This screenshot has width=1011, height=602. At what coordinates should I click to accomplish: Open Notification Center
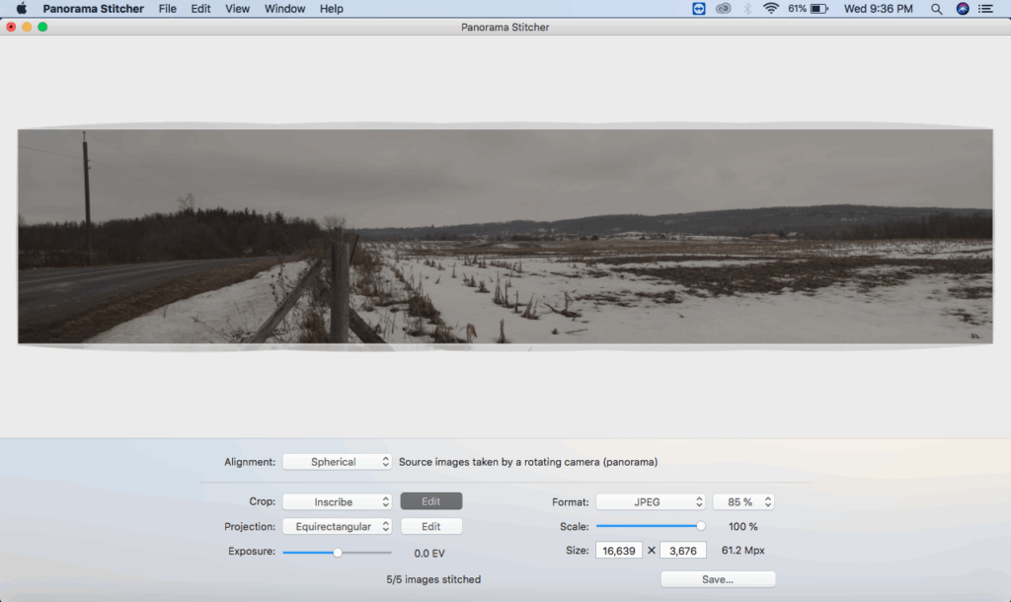984,9
